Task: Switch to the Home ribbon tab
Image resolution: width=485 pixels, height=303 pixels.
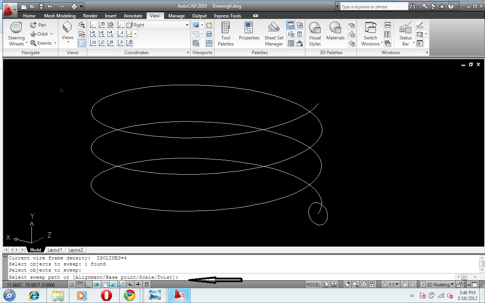Action: click(x=29, y=16)
